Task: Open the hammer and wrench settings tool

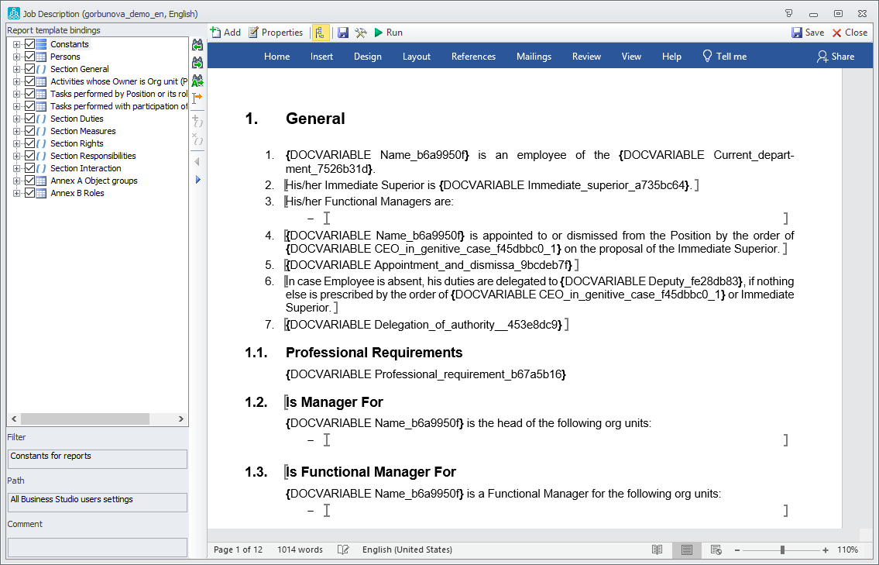Action: [x=361, y=33]
